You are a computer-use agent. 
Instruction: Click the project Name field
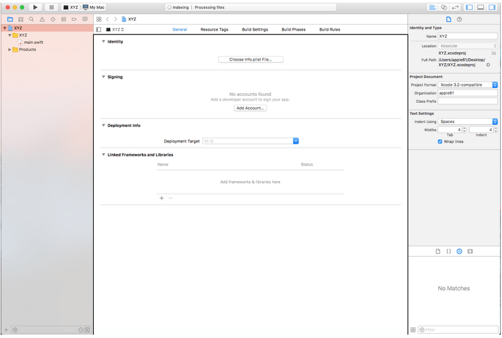coord(467,36)
